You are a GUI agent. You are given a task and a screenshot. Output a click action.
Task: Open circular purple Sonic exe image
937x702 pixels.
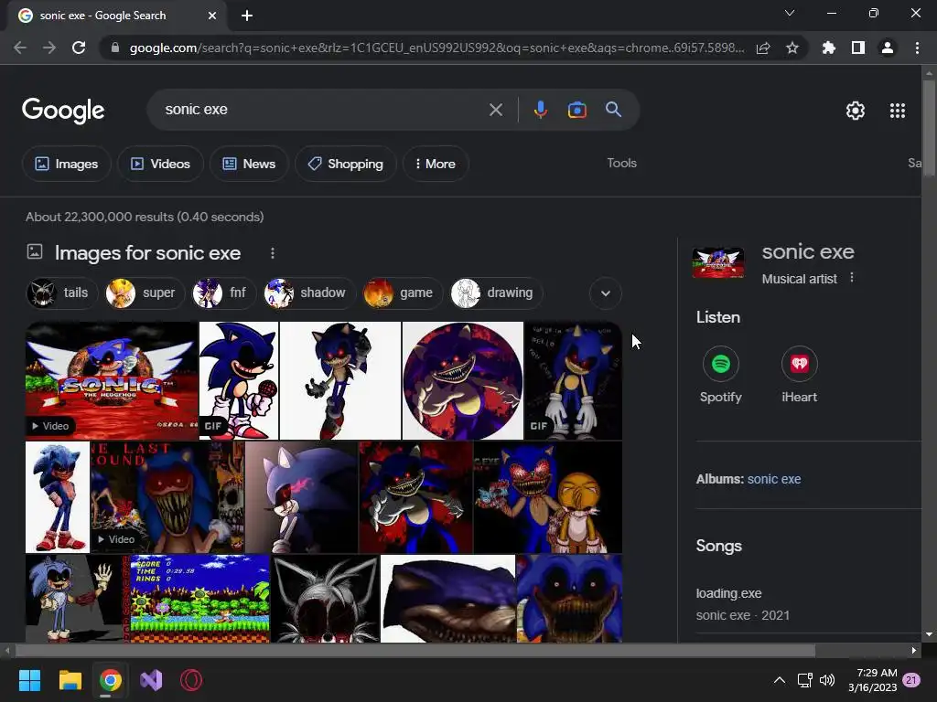coord(462,380)
